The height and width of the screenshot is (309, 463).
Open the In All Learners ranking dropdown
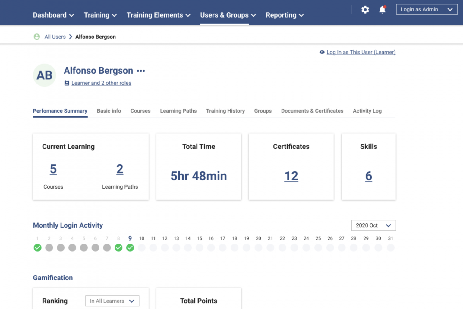(112, 301)
